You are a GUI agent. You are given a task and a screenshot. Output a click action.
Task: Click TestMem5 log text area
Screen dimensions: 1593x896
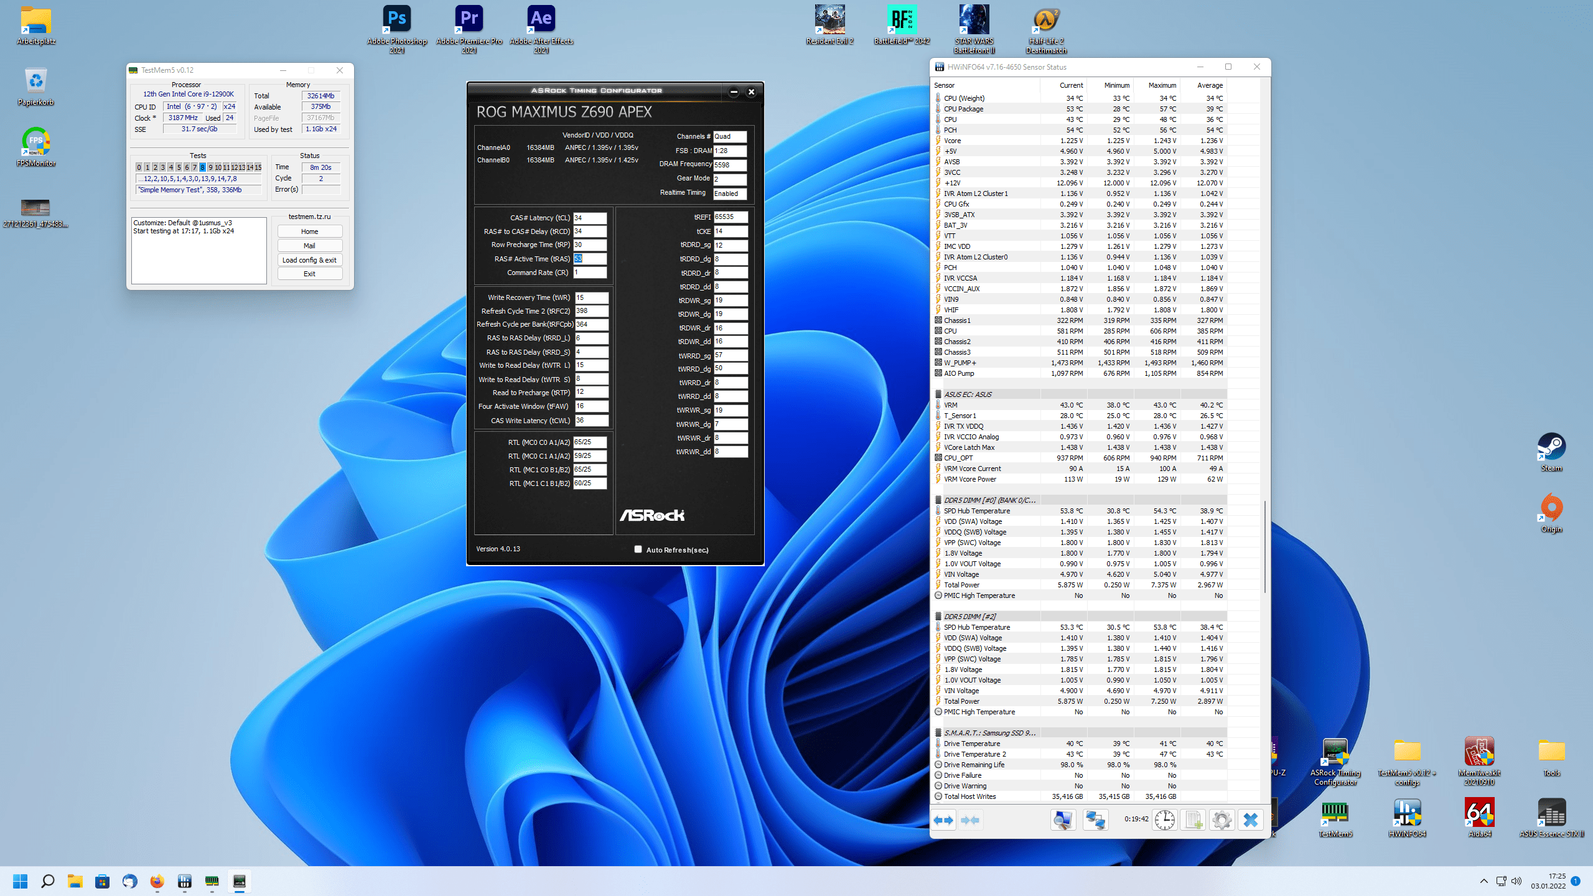199,251
